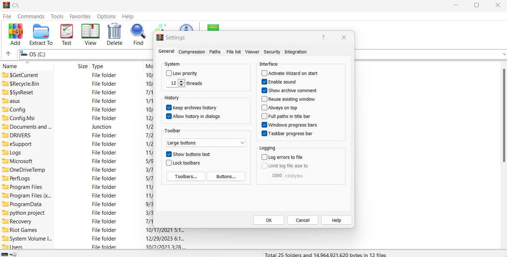Switch to the Compression tab
507x257 pixels.
tap(191, 51)
